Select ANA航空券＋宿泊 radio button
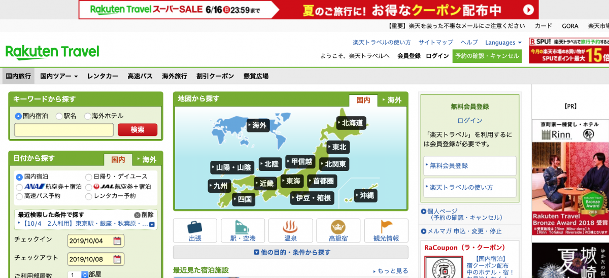Viewport: 609px width, 278px height. 19,187
